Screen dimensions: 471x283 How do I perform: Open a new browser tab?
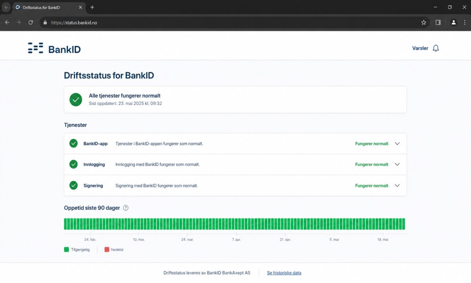92,7
